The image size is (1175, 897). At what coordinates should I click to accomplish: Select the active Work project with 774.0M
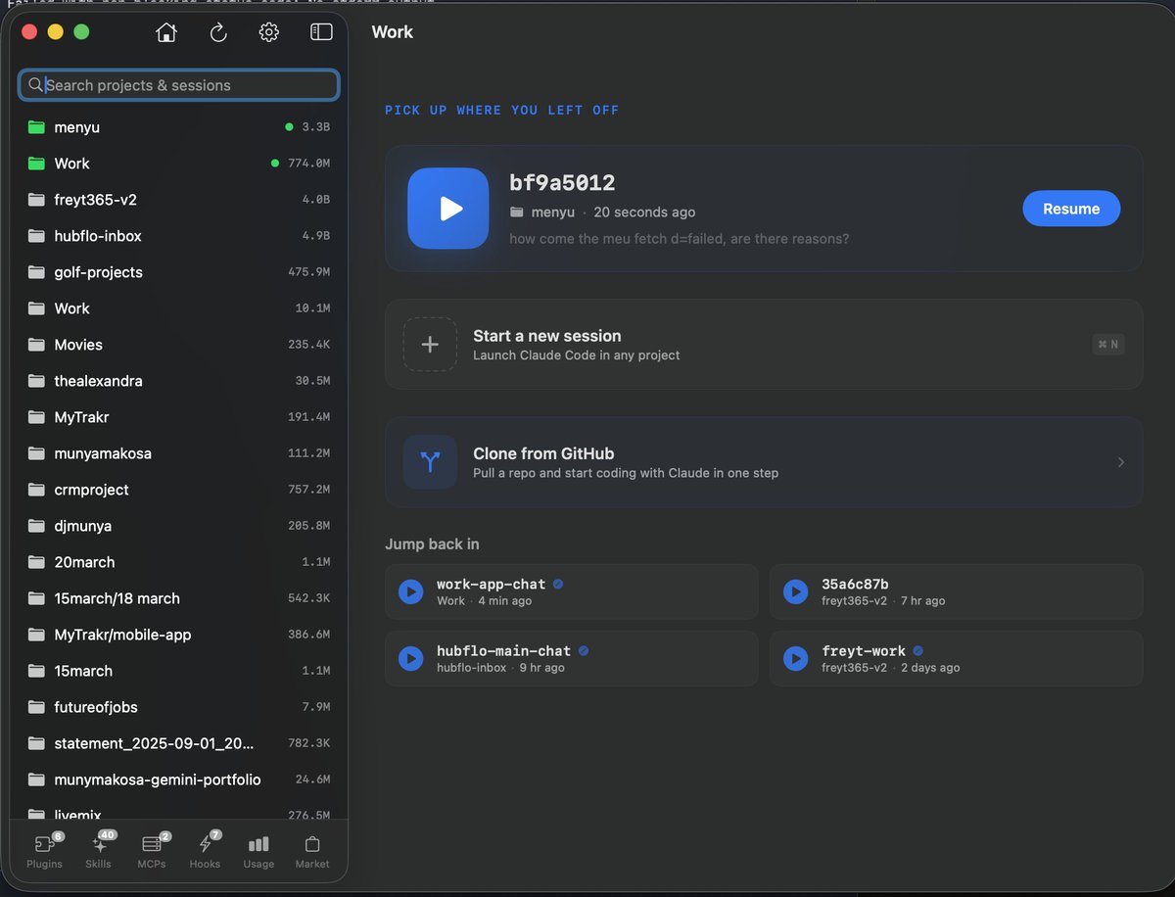(179, 164)
